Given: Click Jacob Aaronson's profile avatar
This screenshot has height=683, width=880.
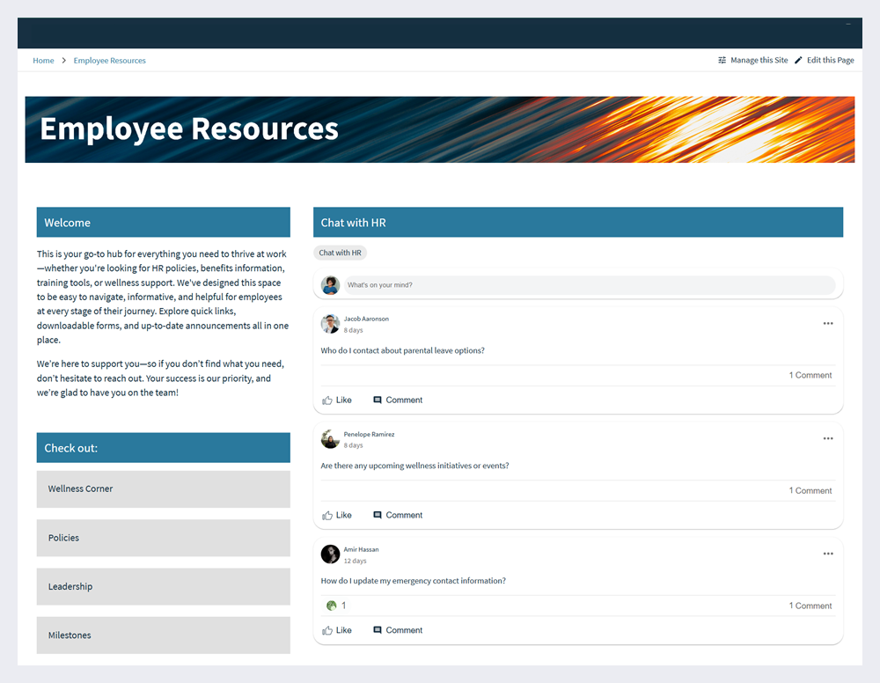Looking at the screenshot, I should click(x=330, y=324).
